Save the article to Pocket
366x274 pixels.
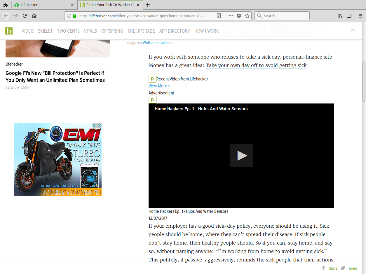pos(239,16)
